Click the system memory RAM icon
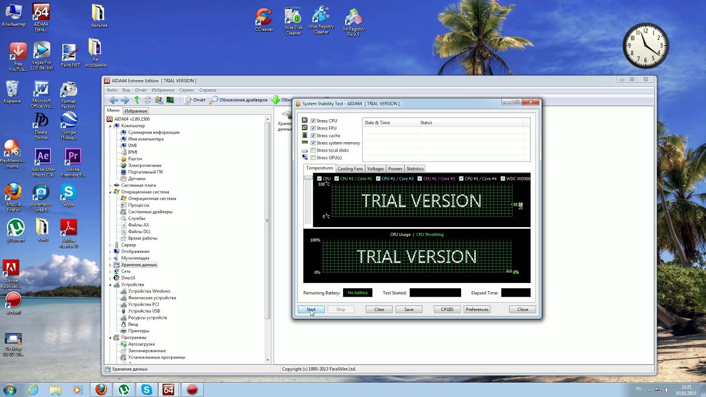706x397 pixels. 305,143
